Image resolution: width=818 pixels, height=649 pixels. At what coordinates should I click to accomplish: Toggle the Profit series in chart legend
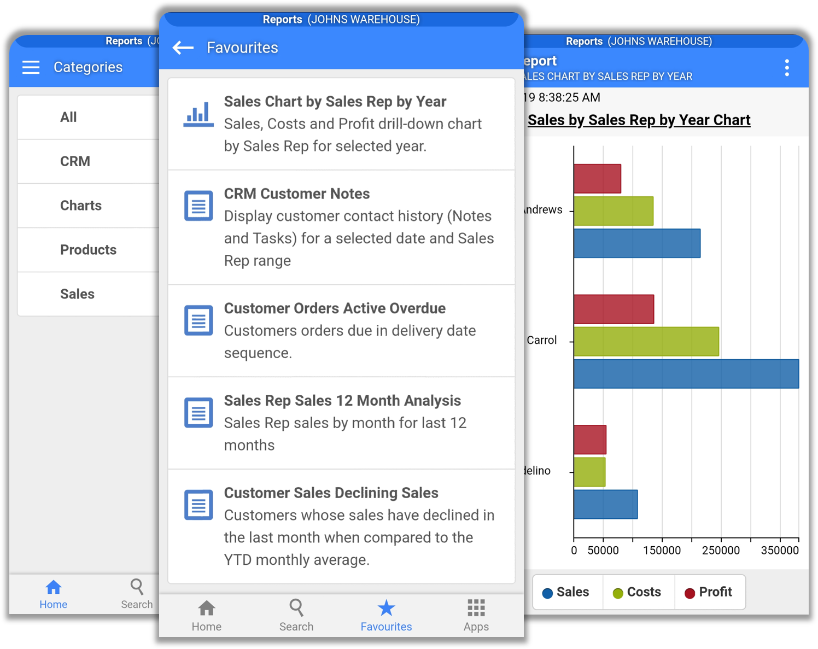point(709,592)
